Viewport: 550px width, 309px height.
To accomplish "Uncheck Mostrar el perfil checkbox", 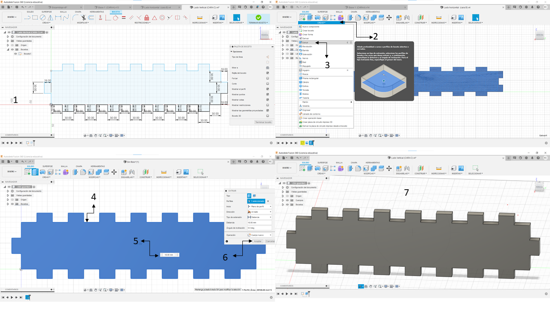I will click(268, 89).
